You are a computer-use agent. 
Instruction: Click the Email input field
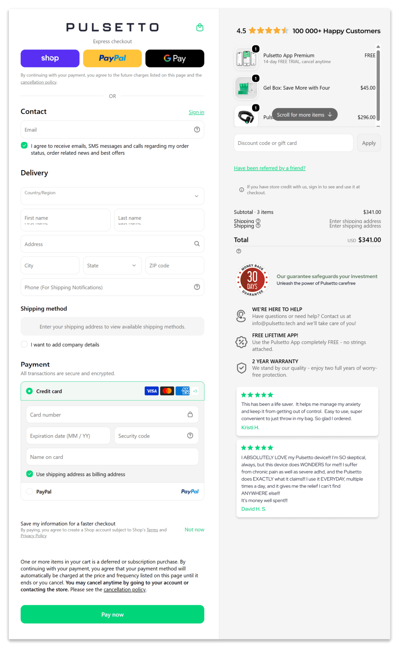[x=112, y=129]
